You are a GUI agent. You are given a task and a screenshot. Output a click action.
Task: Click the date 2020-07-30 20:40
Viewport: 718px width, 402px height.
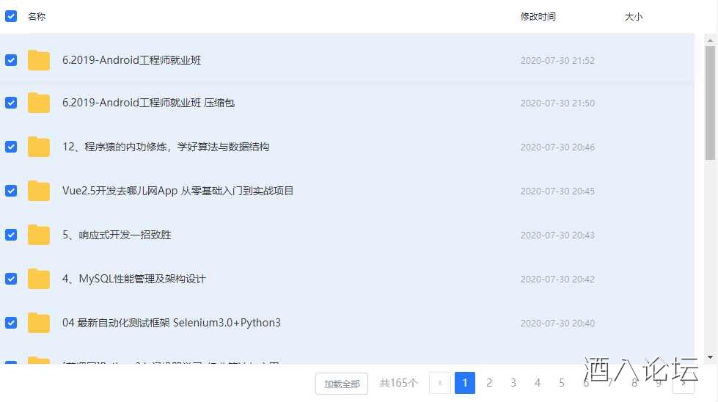(x=557, y=323)
